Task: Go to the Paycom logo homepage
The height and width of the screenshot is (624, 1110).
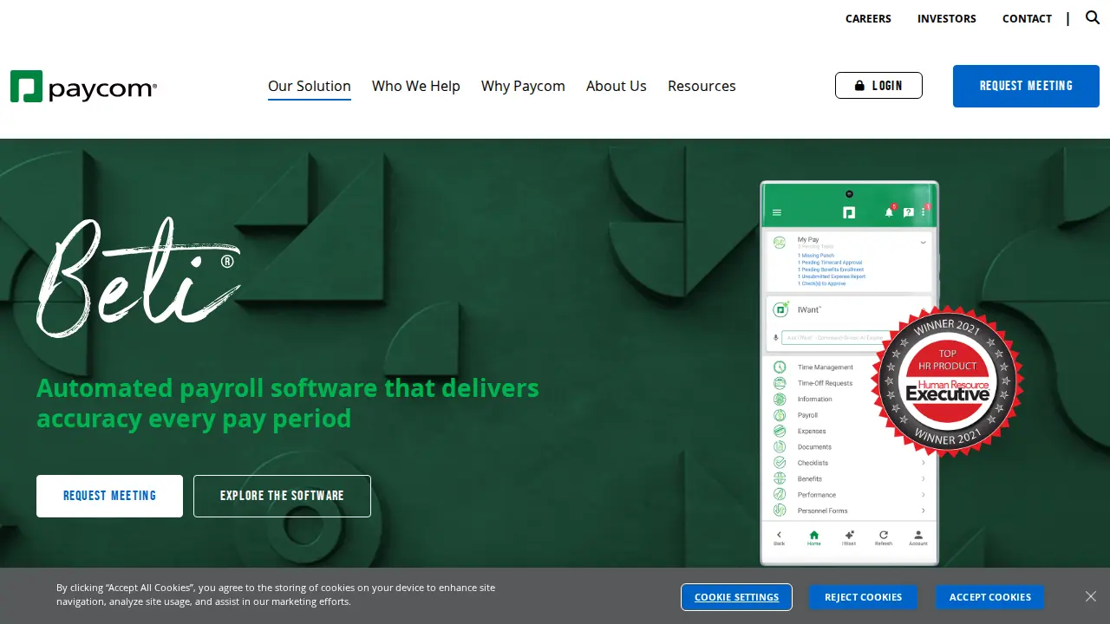Action: (x=84, y=87)
